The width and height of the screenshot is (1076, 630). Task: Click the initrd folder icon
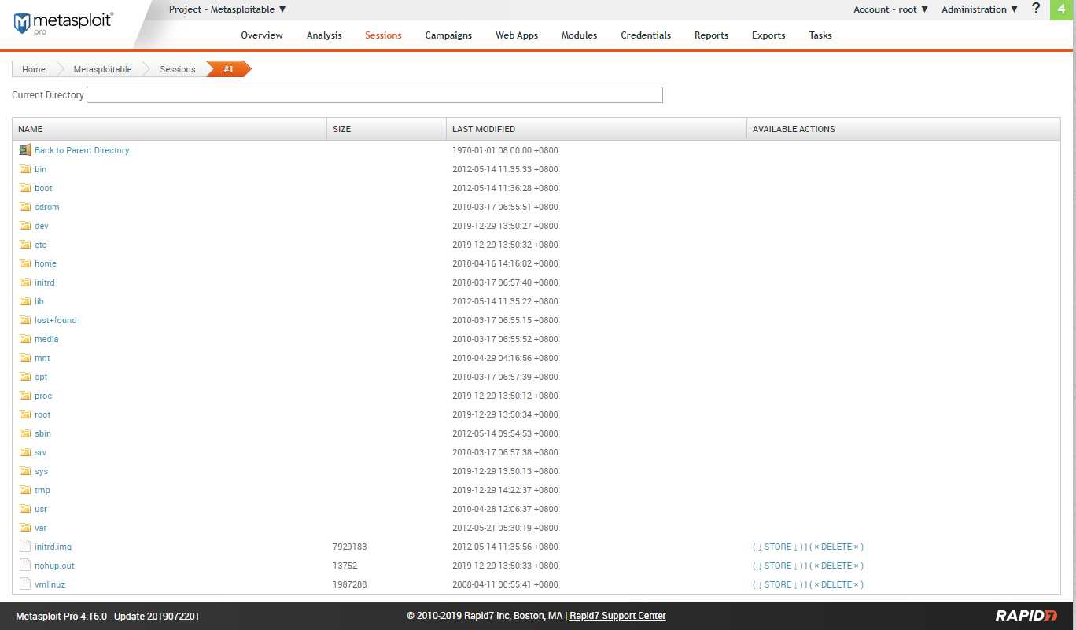25,282
